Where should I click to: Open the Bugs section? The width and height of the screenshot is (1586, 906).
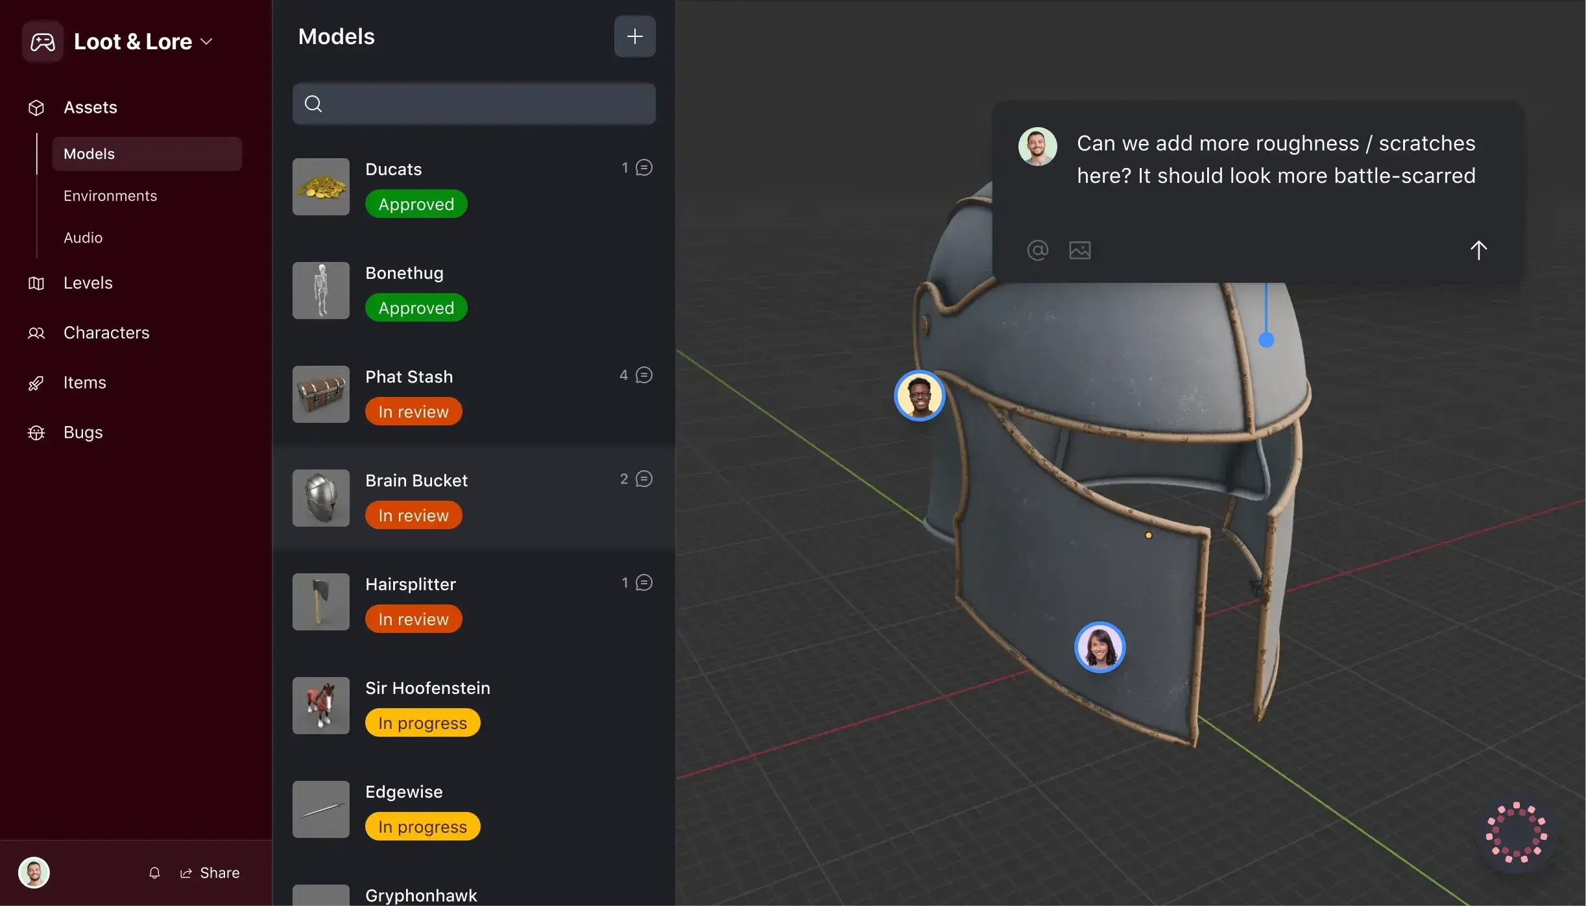(83, 432)
